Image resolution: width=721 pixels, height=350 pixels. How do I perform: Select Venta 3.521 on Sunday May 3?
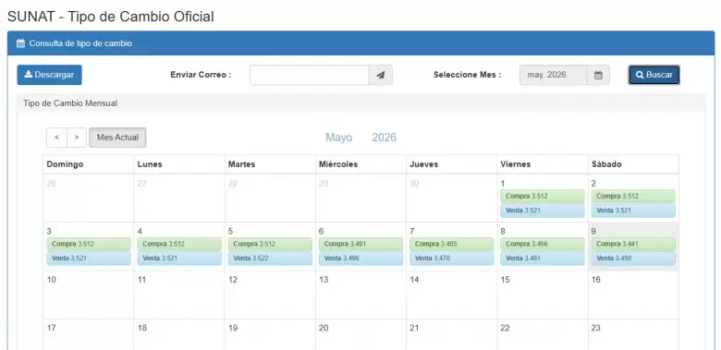pyautogui.click(x=89, y=259)
